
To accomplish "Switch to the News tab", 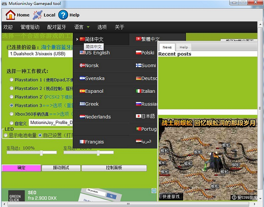I will point(167,47).
